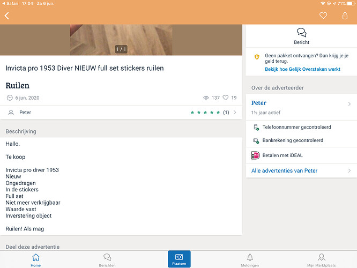Select Bankrekening gecontroleerd label
357x268 pixels.
293,140
